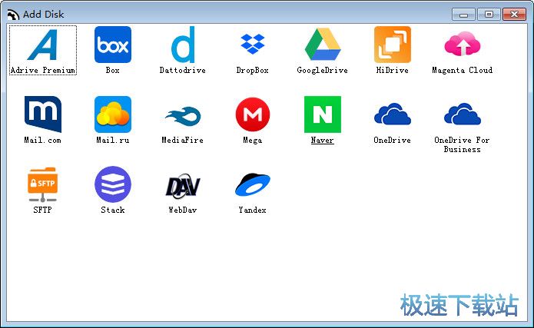
Task: Click the GoogleDrive icon
Action: (323, 45)
